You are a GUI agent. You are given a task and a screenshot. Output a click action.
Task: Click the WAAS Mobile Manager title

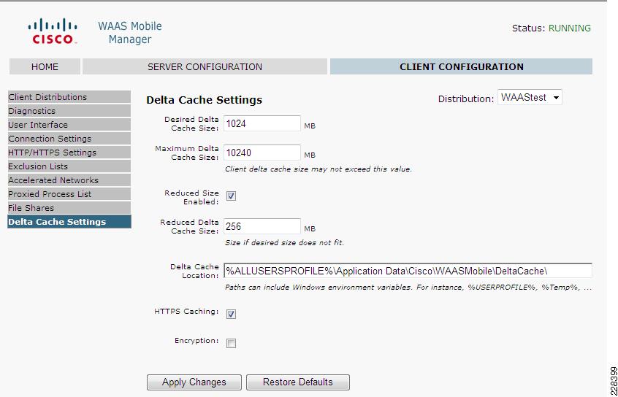130,33
